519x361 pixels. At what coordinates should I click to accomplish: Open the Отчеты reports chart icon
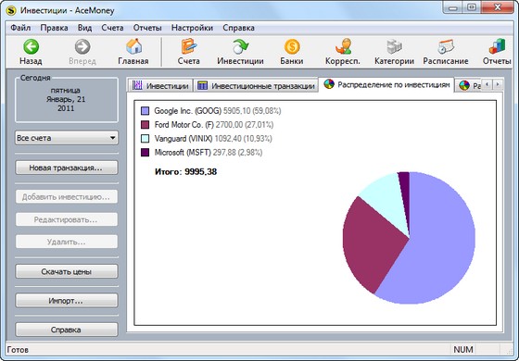point(497,46)
